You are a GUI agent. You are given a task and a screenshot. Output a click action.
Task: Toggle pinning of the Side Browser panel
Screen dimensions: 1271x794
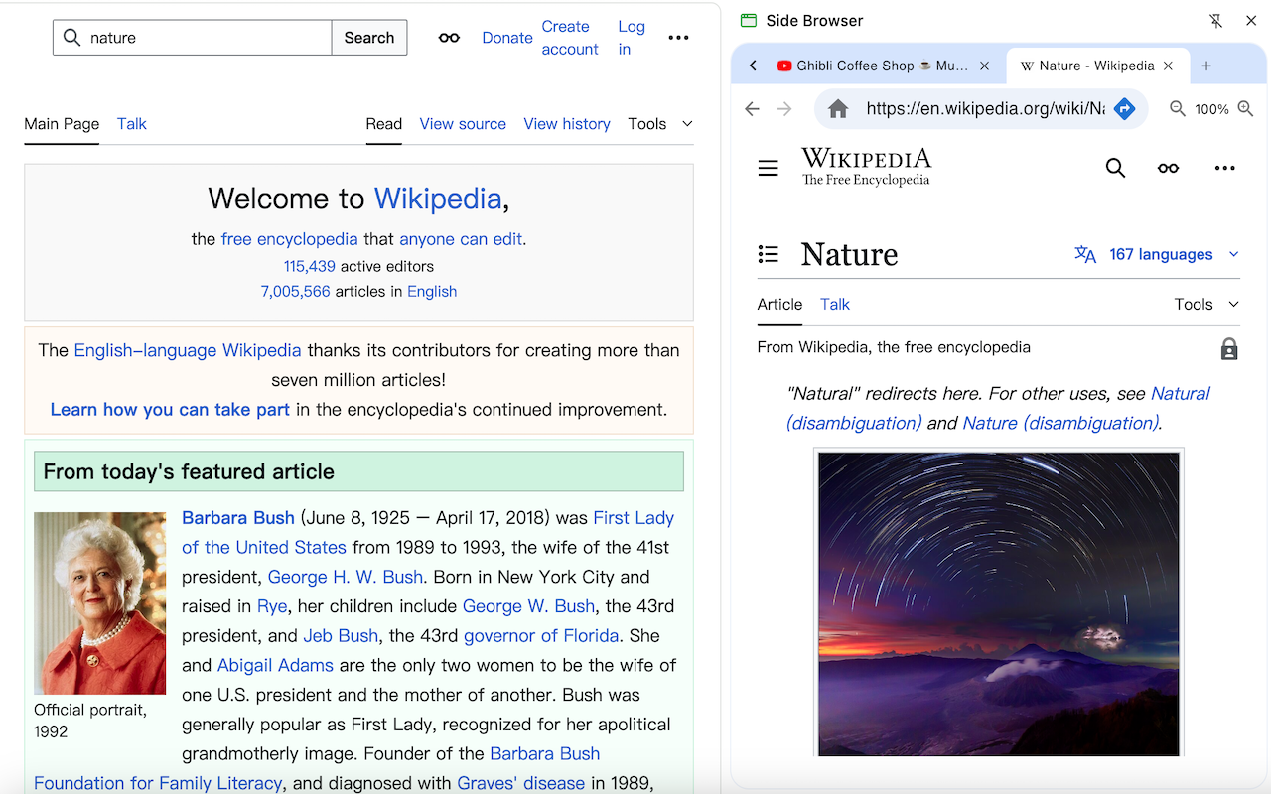[1215, 20]
